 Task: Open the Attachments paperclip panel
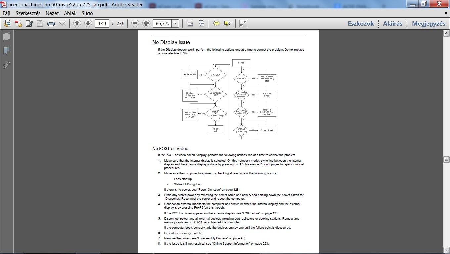coord(6,65)
